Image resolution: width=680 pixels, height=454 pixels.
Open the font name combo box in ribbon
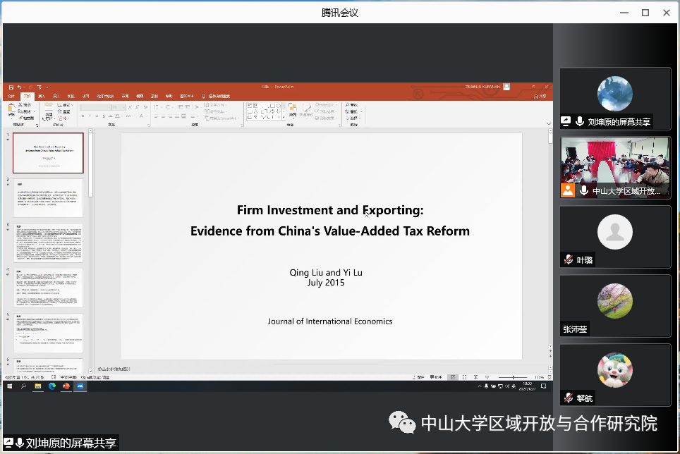tap(98, 107)
